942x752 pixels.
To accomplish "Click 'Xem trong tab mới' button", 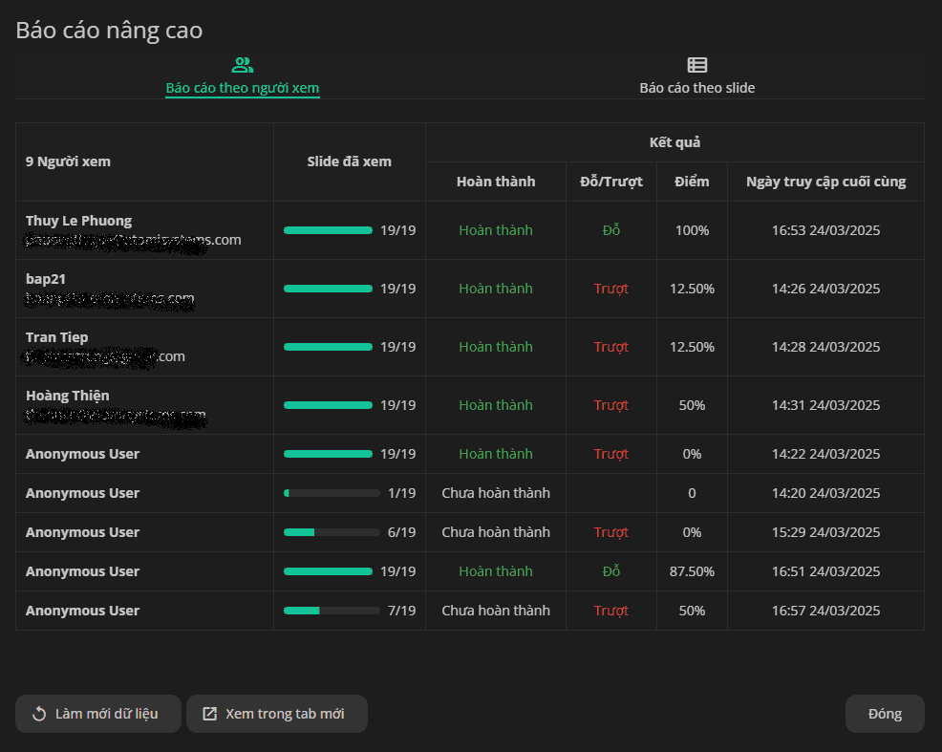I will pyautogui.click(x=277, y=714).
